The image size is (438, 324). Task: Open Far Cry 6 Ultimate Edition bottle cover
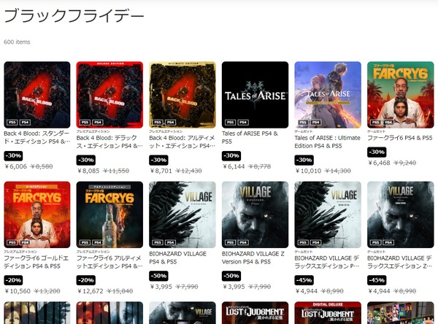[109, 215]
